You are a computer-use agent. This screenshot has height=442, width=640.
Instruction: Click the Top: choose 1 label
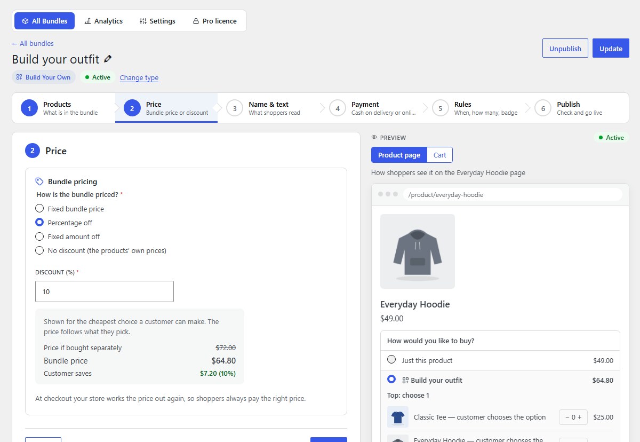(x=408, y=396)
